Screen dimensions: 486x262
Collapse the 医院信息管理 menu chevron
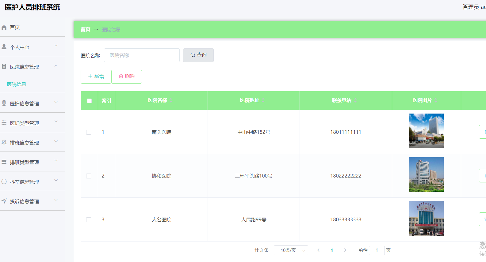56,66
